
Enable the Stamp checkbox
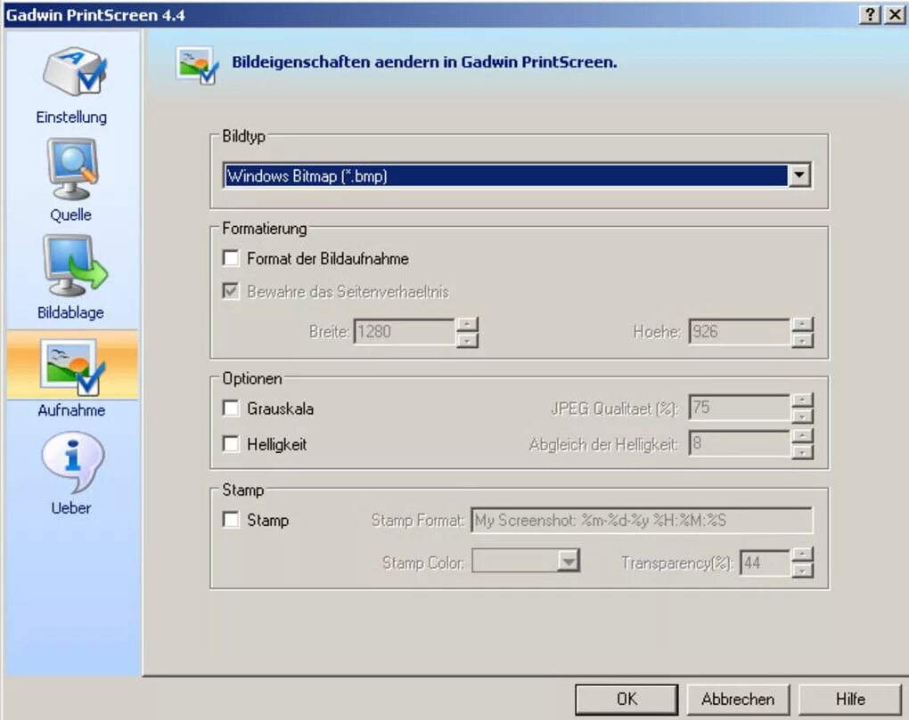tap(231, 519)
